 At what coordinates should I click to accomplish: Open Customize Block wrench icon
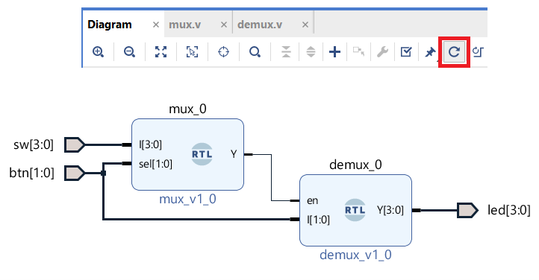[x=382, y=51]
